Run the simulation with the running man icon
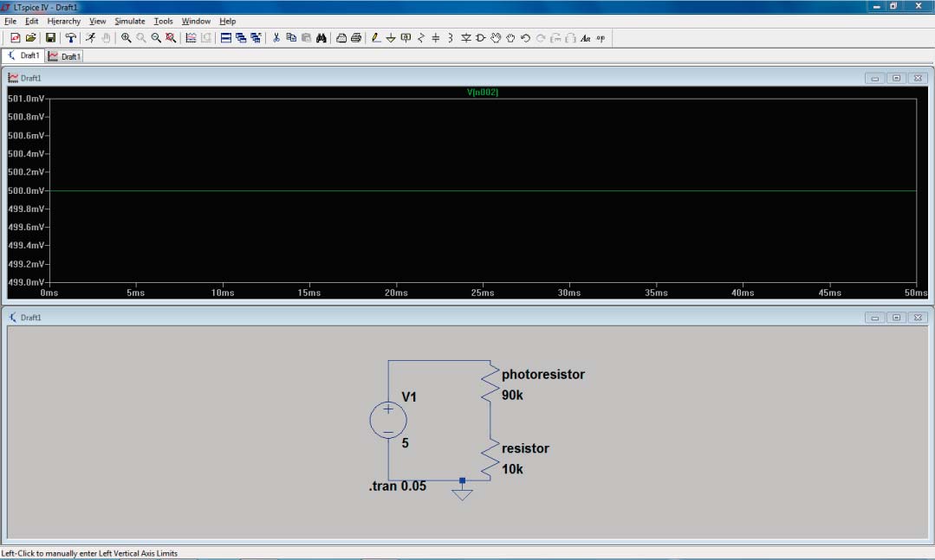The image size is (935, 560). coord(91,38)
